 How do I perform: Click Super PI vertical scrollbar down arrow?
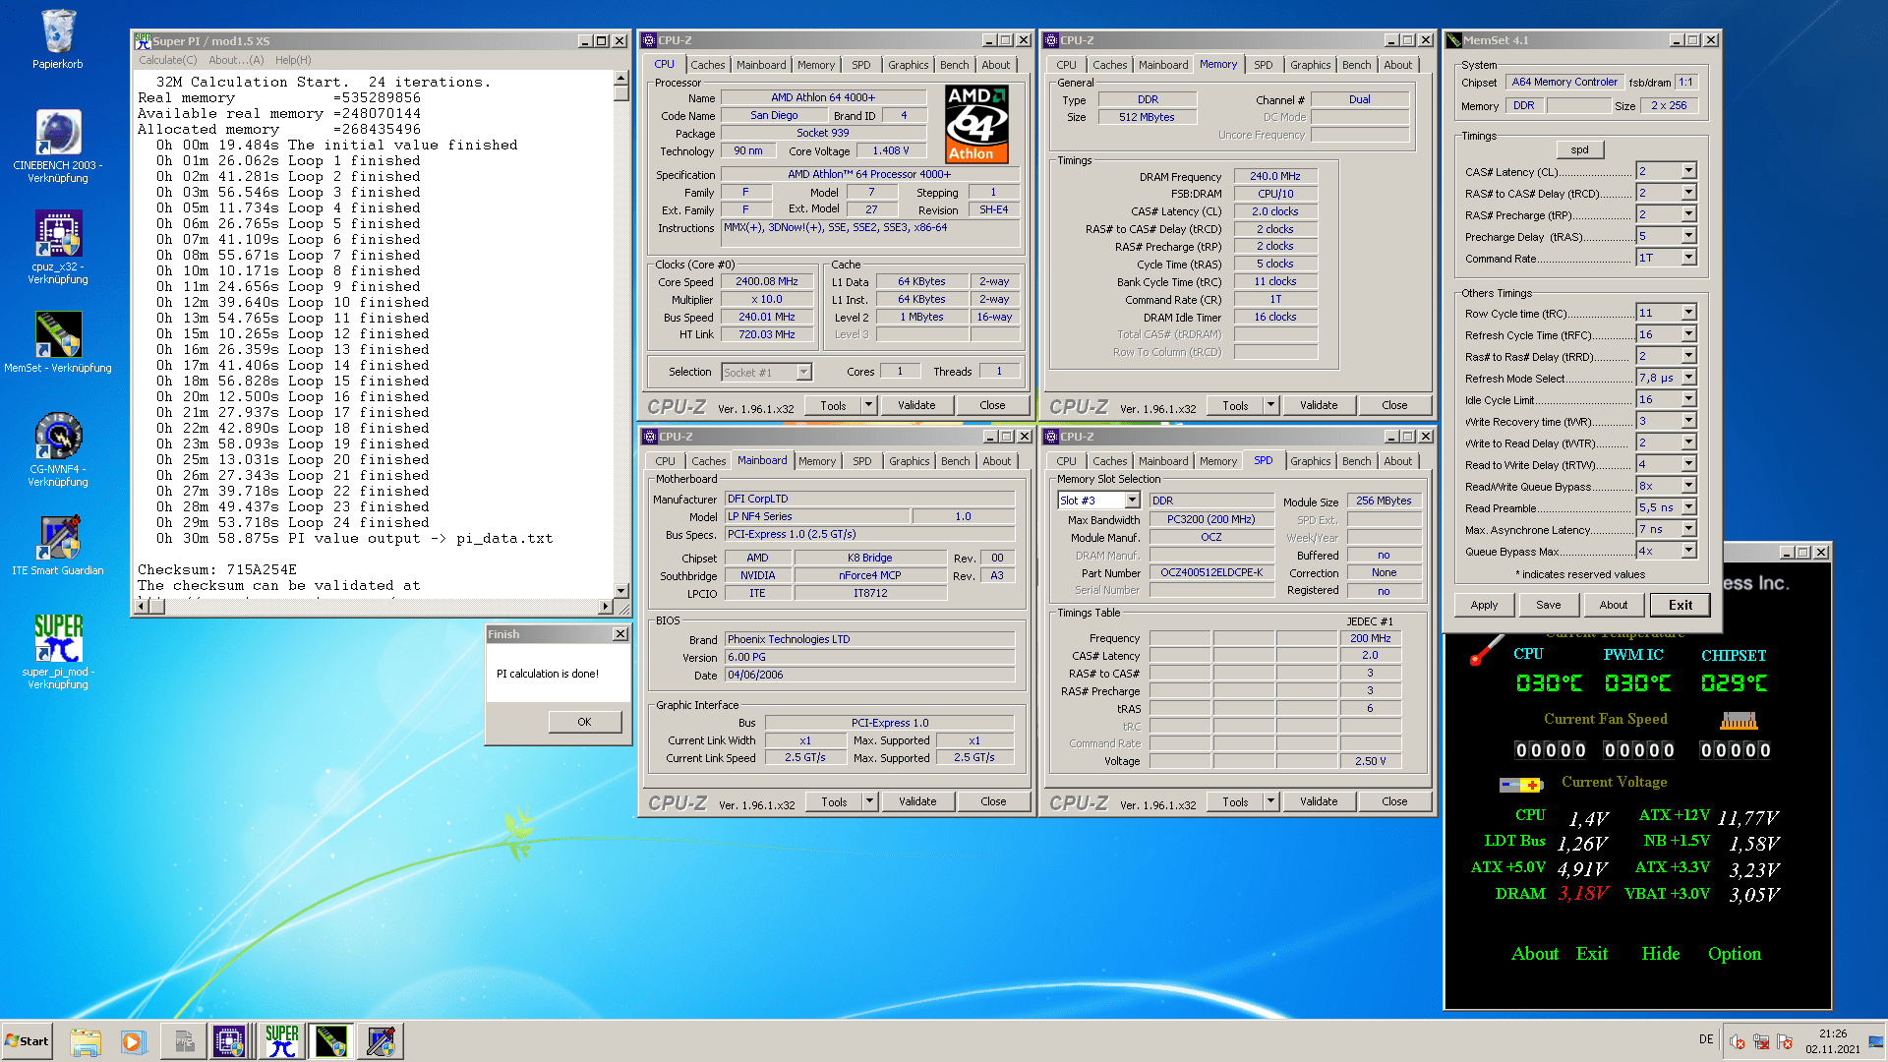[620, 591]
